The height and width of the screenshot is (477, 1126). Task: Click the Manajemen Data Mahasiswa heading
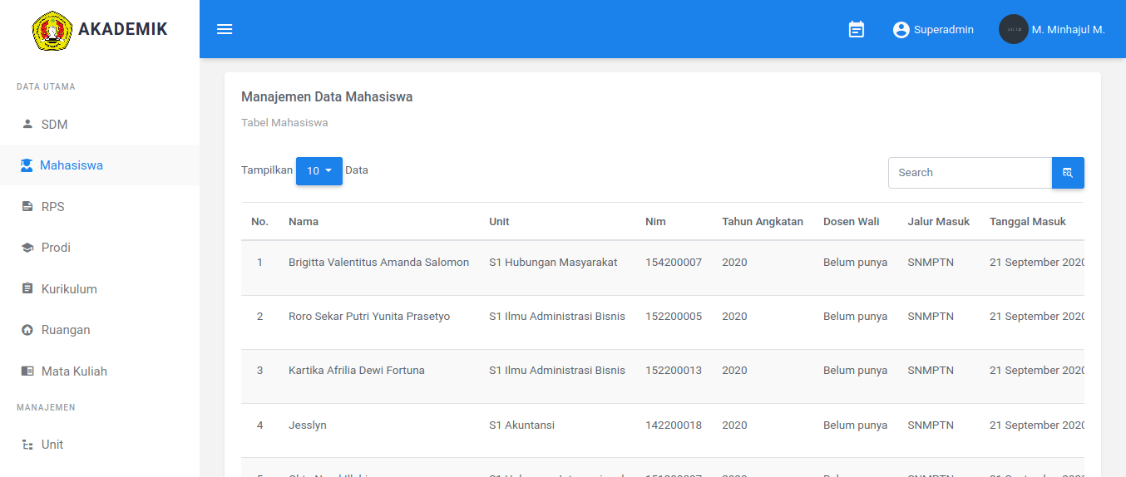pos(327,96)
